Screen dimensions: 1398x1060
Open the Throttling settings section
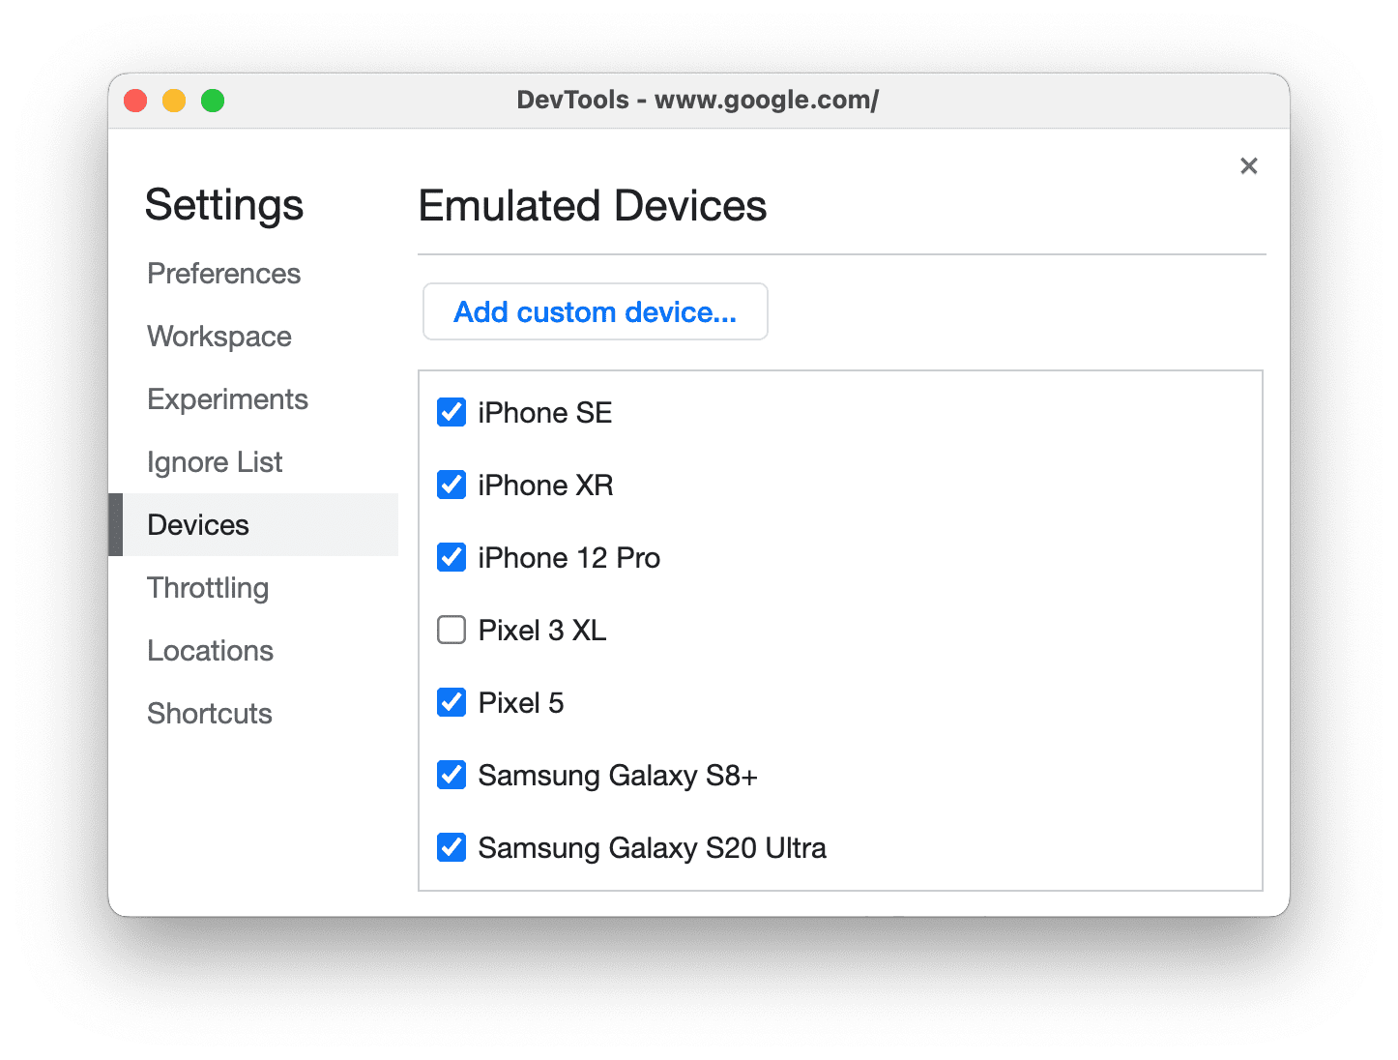[208, 588]
